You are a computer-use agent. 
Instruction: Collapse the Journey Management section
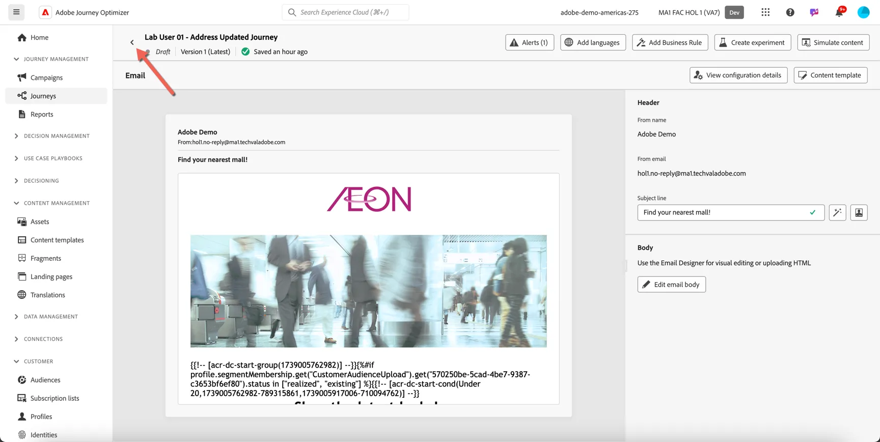[51, 59]
